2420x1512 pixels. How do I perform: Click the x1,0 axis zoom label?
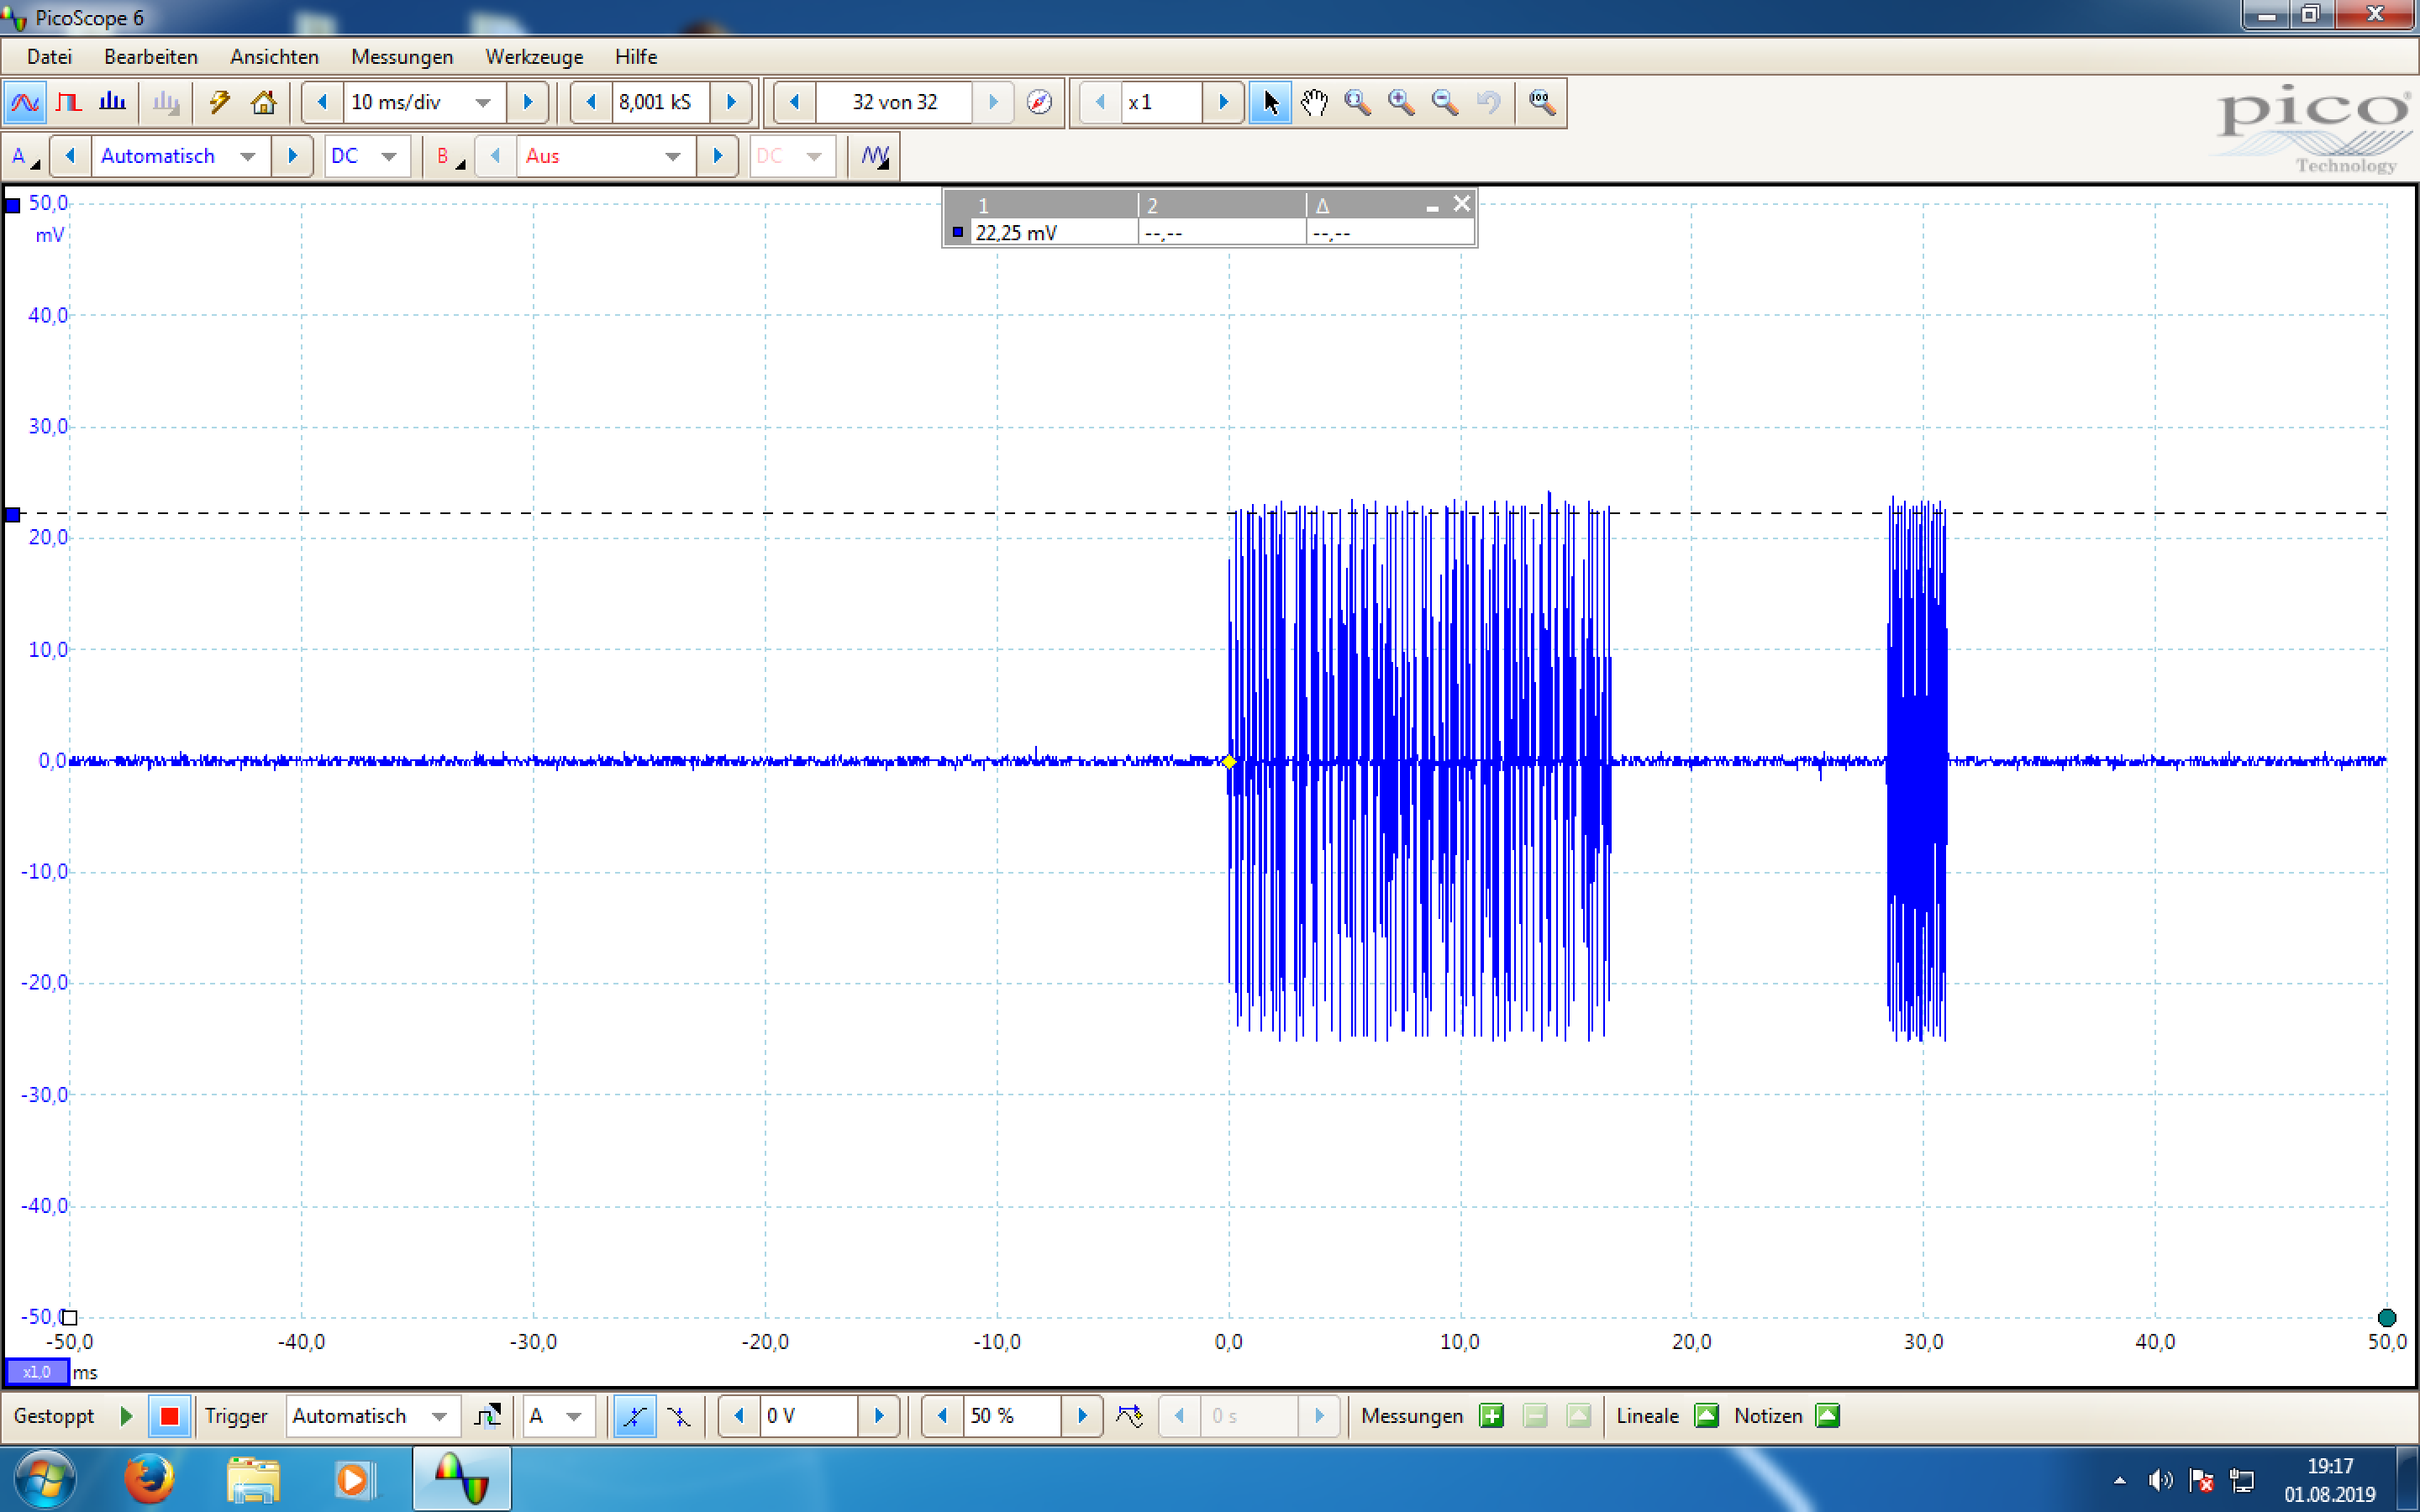pos(36,1372)
